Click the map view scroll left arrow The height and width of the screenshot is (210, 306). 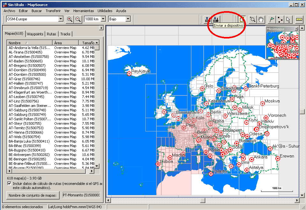click(x=108, y=200)
